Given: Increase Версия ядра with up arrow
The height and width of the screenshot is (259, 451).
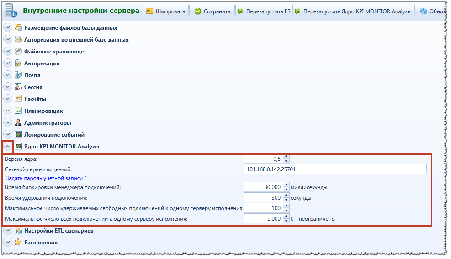Looking at the screenshot, I should tap(286, 157).
